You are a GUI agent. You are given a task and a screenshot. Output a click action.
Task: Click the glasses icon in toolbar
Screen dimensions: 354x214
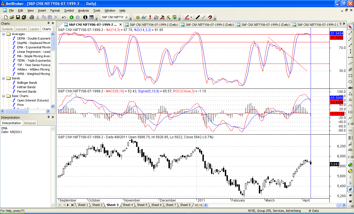(144, 17)
